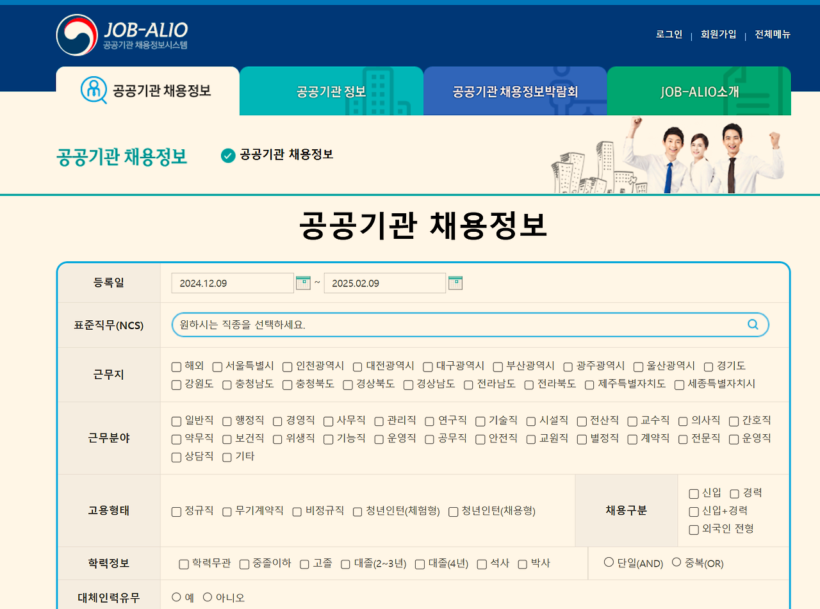Screen dimensions: 820x609
Task: Check the 해외 work location box
Action: 176,367
